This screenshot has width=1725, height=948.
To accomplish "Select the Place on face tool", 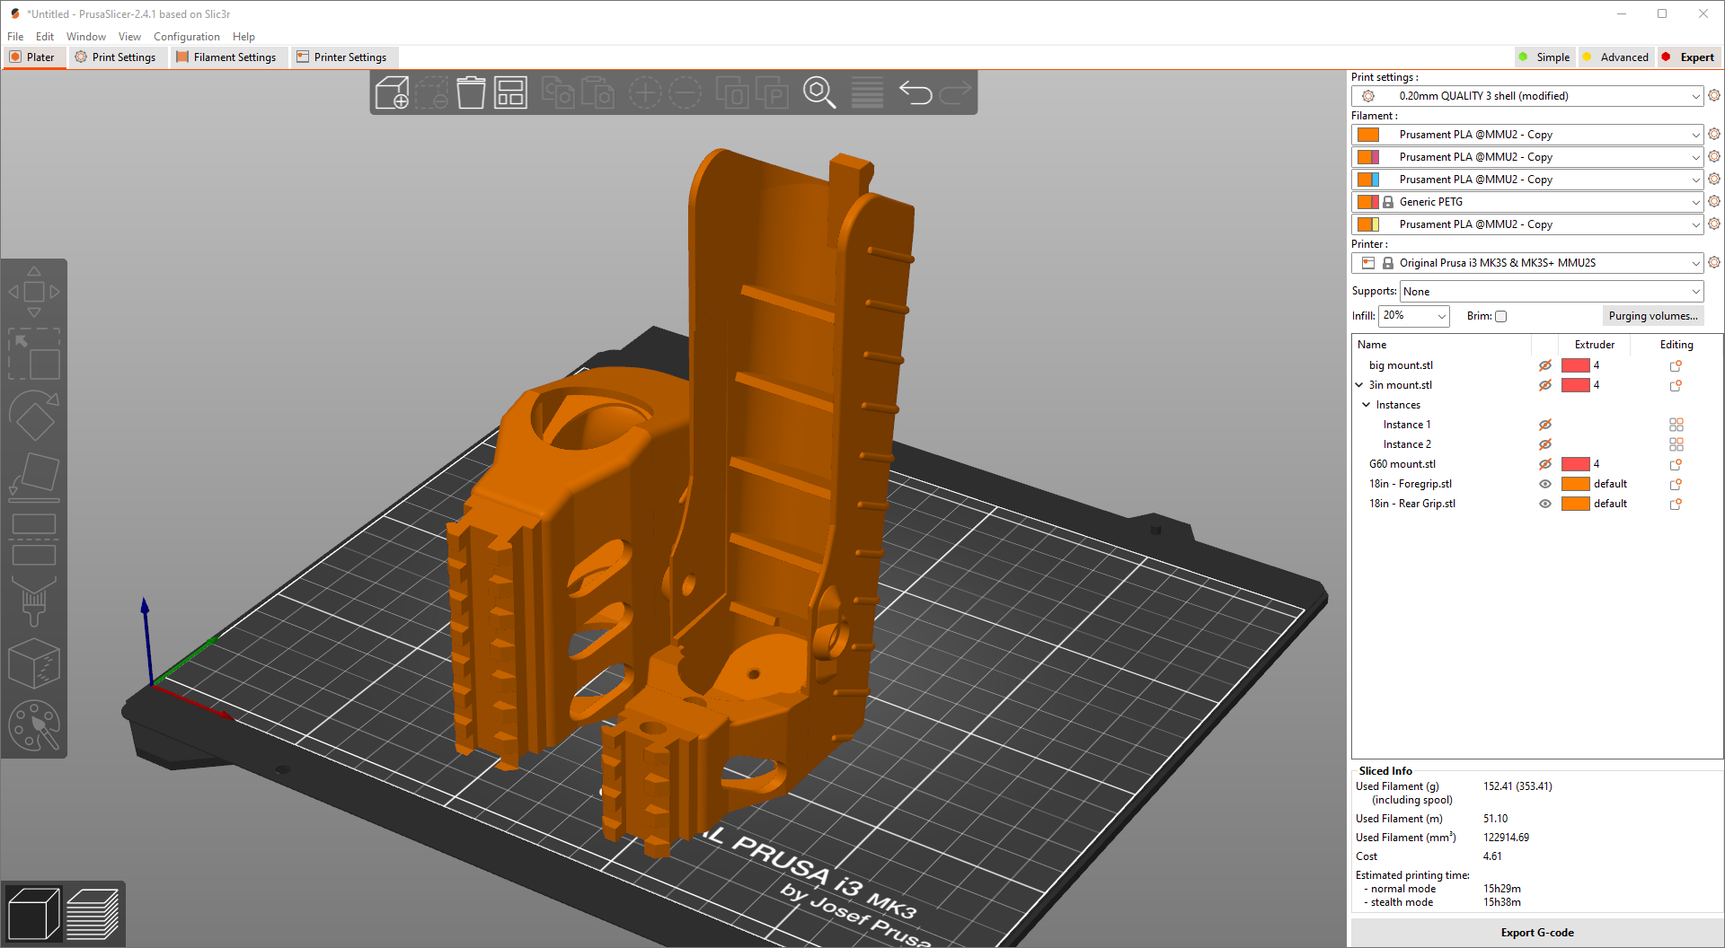I will 34,477.
